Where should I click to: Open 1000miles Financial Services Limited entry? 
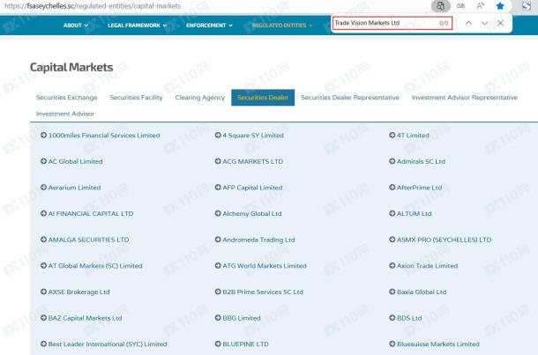point(101,136)
